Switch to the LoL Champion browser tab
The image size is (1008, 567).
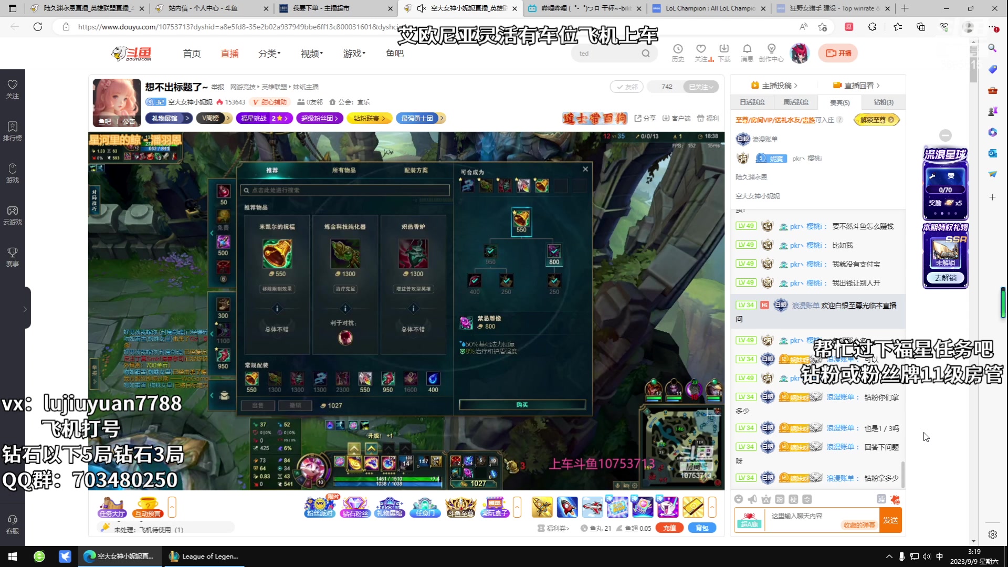click(x=710, y=8)
